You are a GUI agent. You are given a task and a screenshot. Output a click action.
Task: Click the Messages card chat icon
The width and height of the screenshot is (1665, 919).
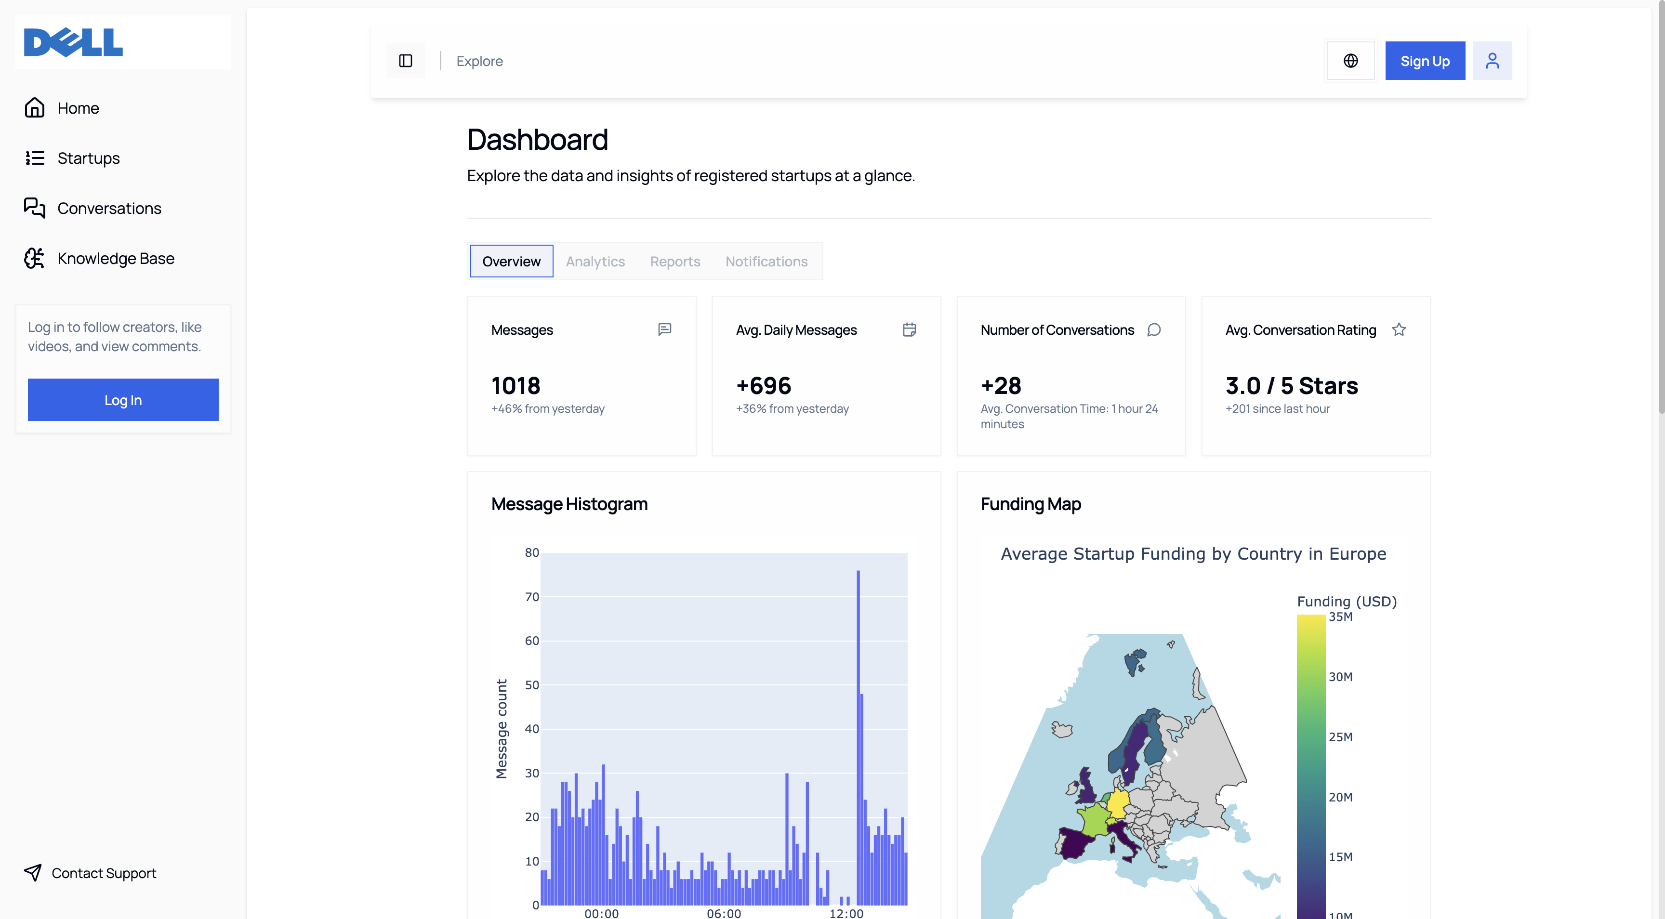coord(664,329)
